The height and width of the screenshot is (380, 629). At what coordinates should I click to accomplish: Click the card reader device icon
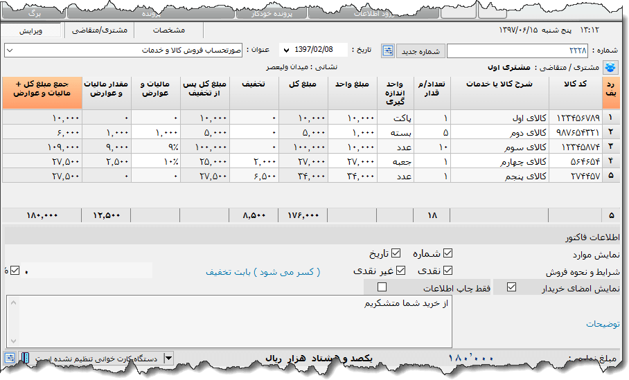tap(25, 358)
